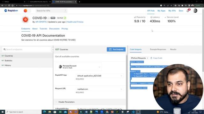Click the RapidAPI logo
Image resolution: width=204 pixels, height=114 pixels.
11,10
